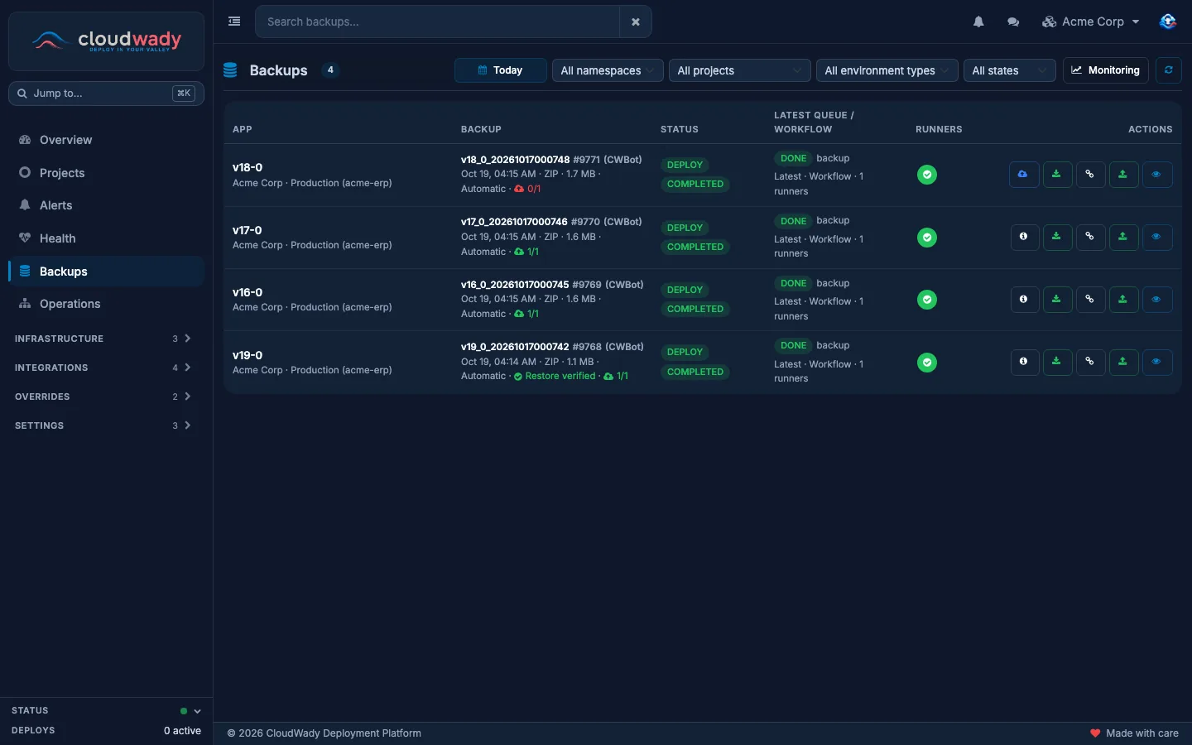Open Projects in sidebar

tap(106, 173)
